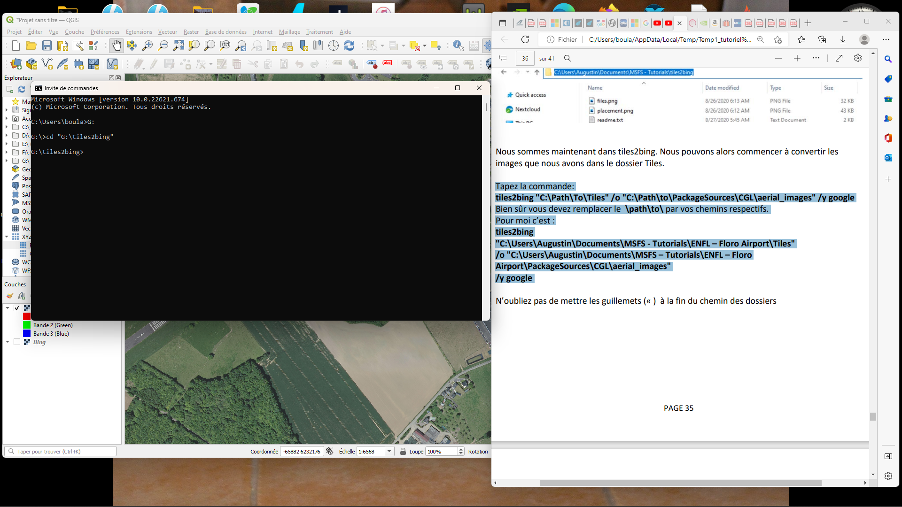902x507 pixels.
Task: Click the Zoom In magnifier tool
Action: [x=148, y=46]
